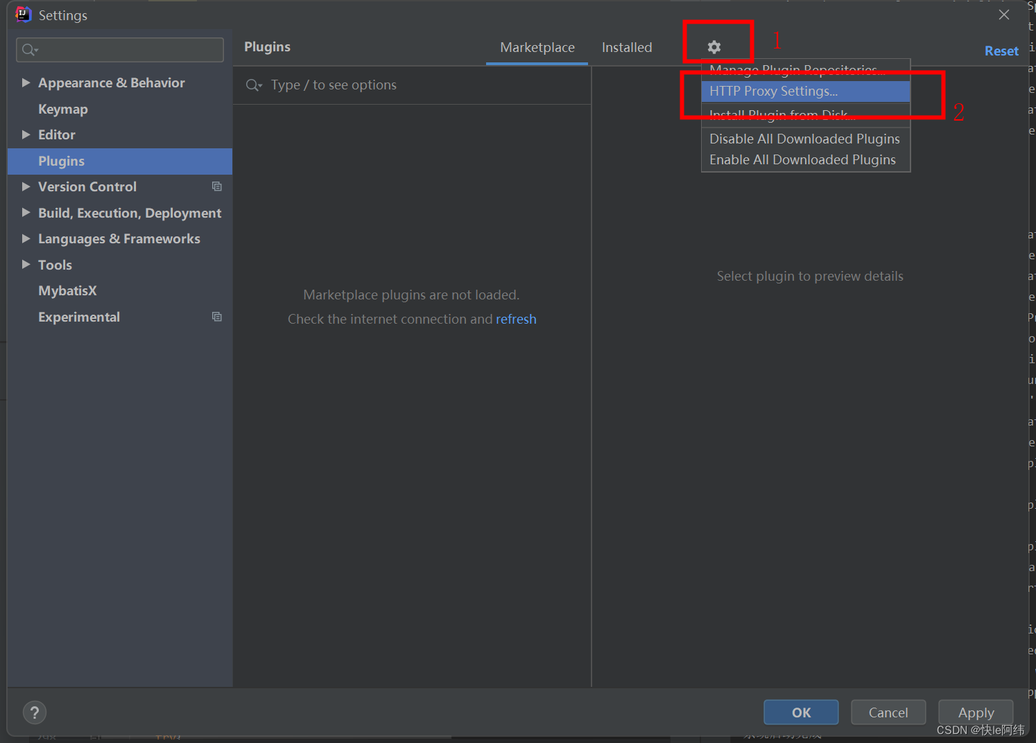
Task: Open the plugins gear settings icon
Action: point(714,47)
